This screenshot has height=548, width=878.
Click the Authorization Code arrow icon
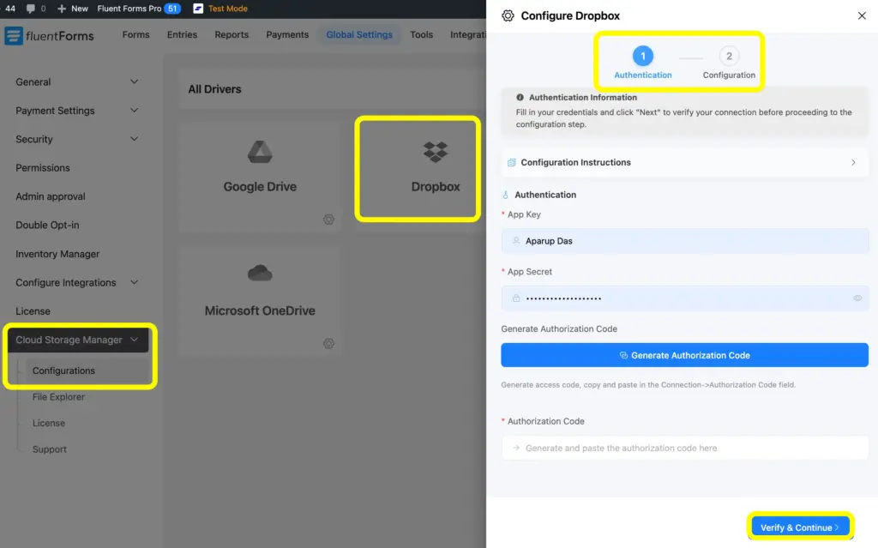pos(516,448)
